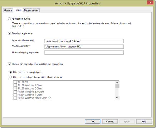
Task: Click the Cancel button
Action: click(x=110, y=121)
